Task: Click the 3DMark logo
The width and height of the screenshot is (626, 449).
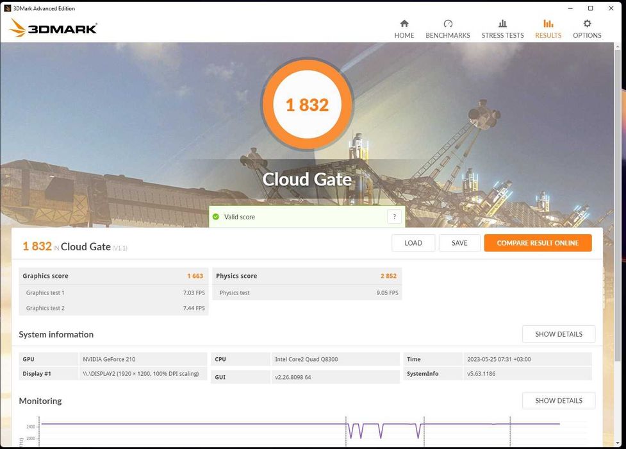Action: click(x=53, y=28)
